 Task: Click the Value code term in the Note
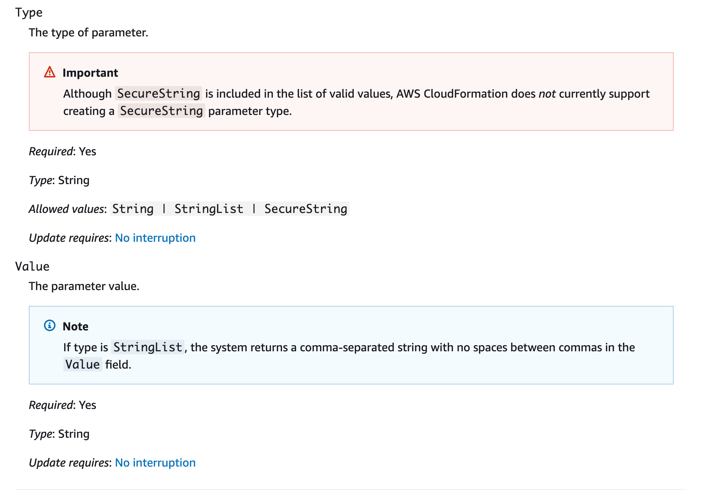coord(82,365)
